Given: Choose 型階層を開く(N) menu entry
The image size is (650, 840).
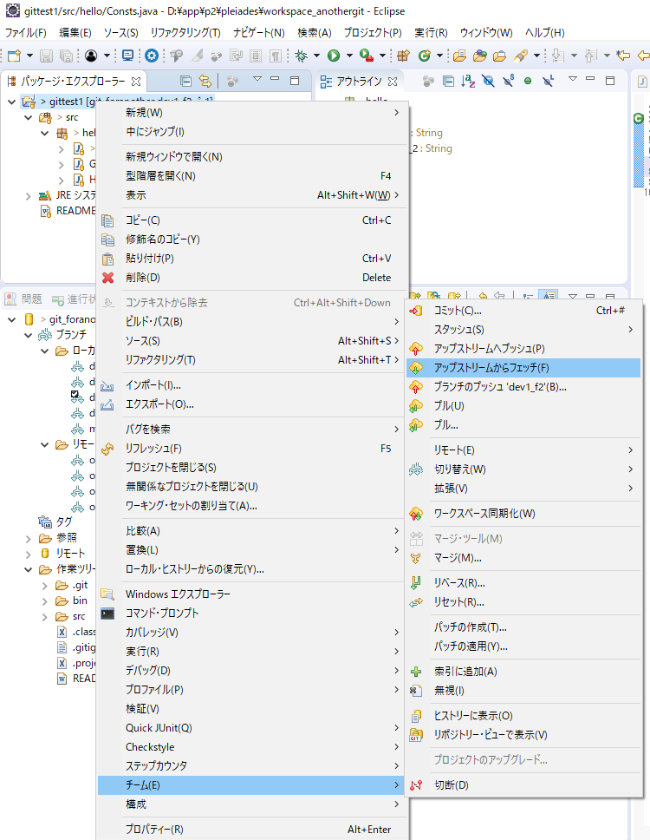Looking at the screenshot, I should click(251, 176).
